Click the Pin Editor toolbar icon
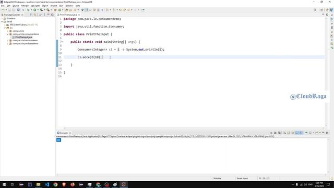This screenshot has height=188, width=334. (142, 10)
